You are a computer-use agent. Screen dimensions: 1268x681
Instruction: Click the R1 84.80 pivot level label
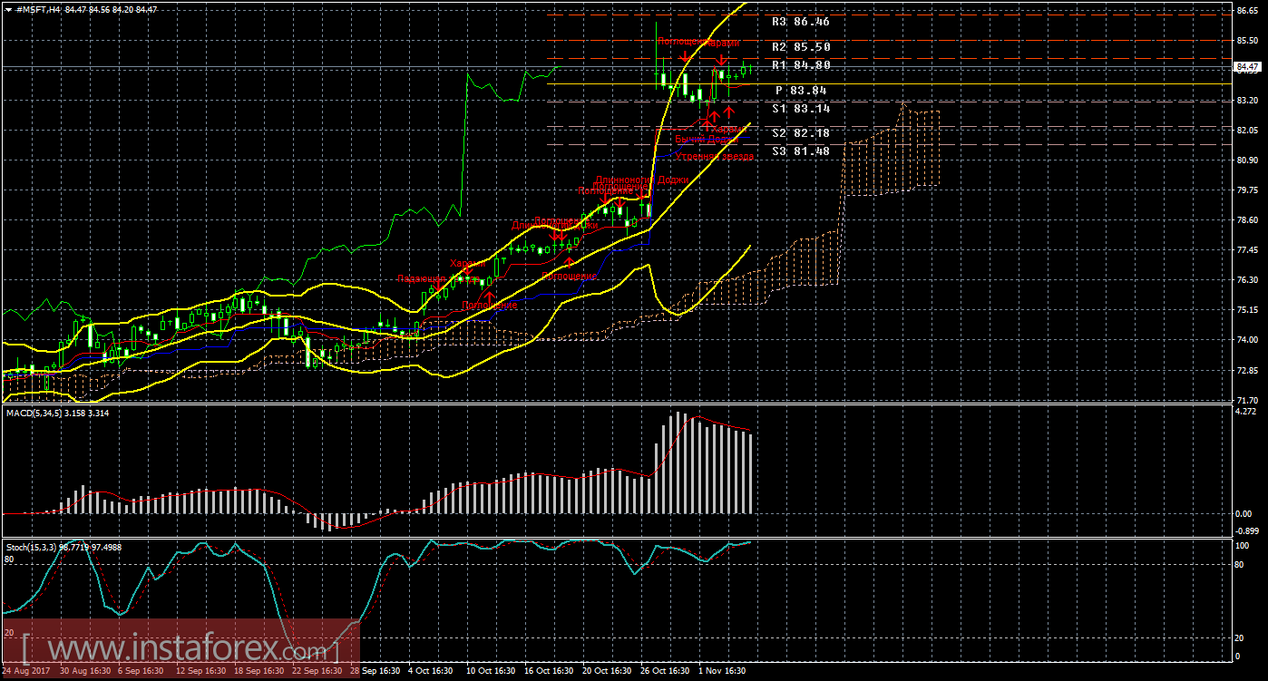[801, 65]
